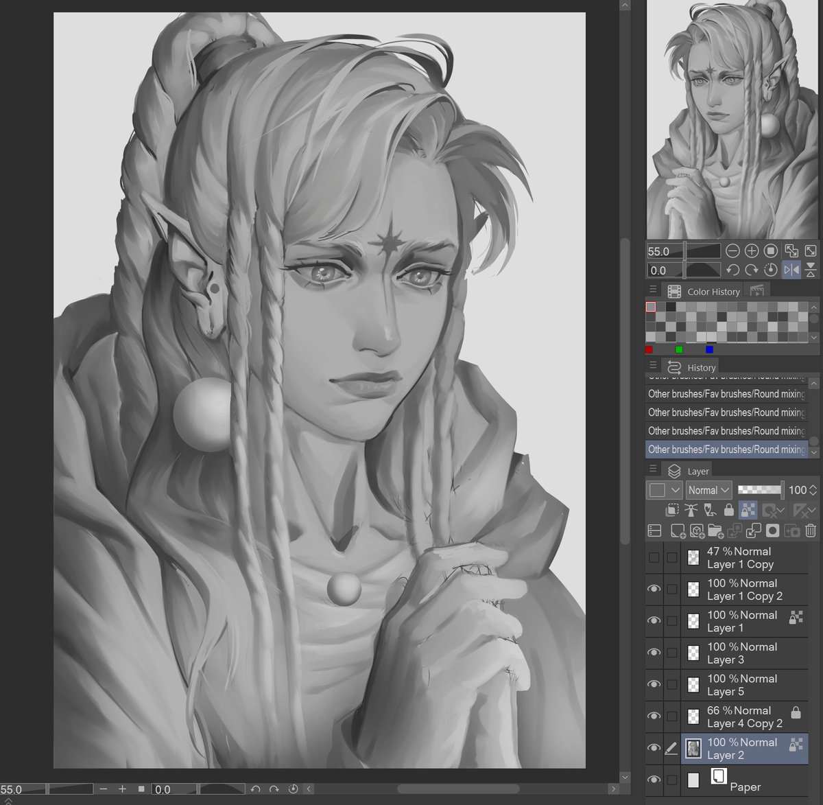Open the Color History palette menu icon
Viewport: 823px width, 805px height.
pyautogui.click(x=653, y=290)
